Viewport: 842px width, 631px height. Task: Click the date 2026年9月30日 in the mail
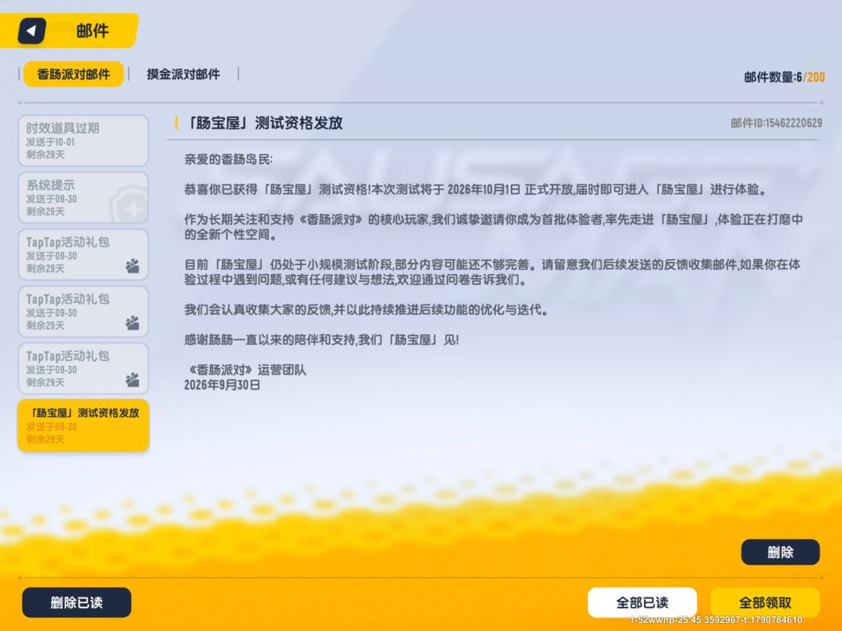tap(221, 385)
